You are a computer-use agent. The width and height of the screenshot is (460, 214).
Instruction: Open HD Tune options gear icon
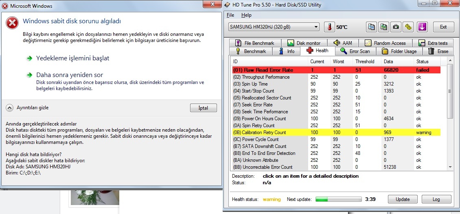point(408,27)
